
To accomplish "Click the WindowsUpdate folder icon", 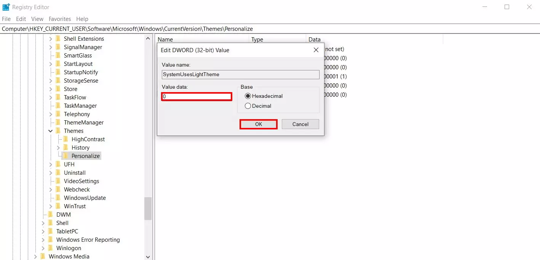I will (x=58, y=198).
